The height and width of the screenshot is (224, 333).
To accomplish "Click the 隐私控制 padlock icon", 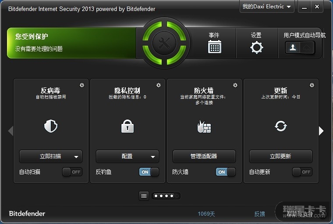I will coord(128,127).
